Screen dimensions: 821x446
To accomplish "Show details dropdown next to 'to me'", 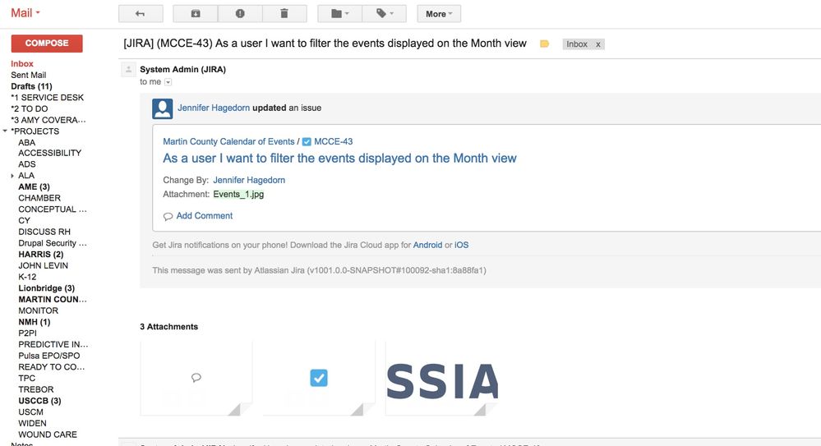I will click(168, 82).
